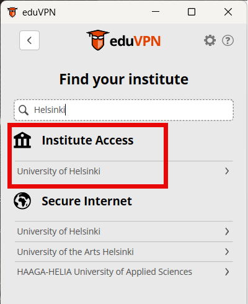Expand University of Helsinki under Institute Access
Viewport: 248px width, 304px height.
click(227, 171)
